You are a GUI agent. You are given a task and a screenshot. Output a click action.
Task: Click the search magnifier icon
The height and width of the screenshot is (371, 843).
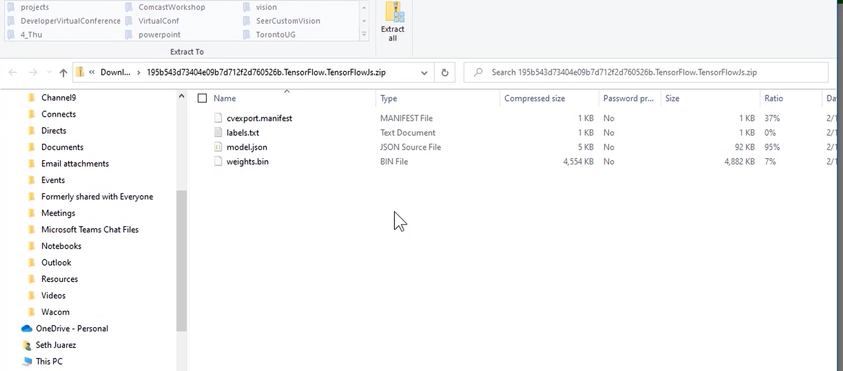[478, 72]
